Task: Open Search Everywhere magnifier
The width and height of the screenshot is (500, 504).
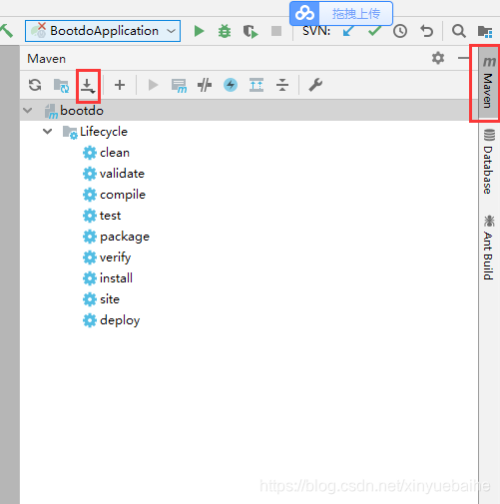Action: (x=458, y=31)
